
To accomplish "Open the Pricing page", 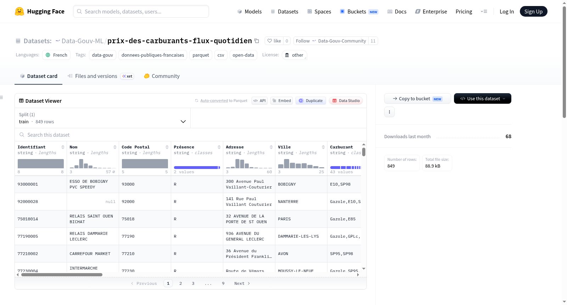I will click(x=464, y=11).
